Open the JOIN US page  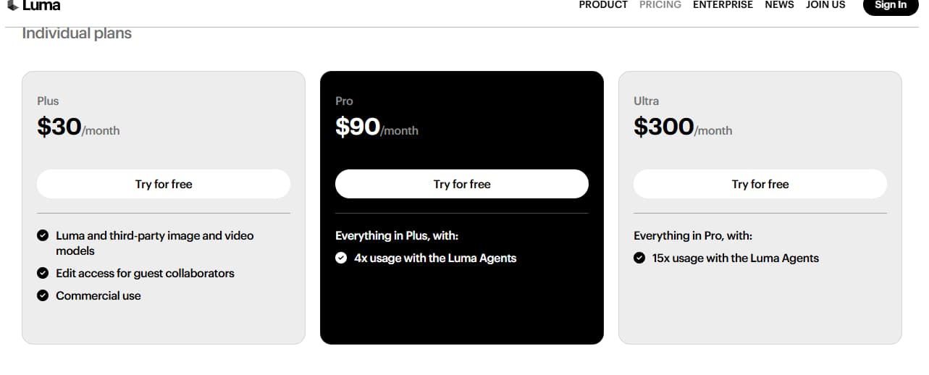(x=825, y=5)
